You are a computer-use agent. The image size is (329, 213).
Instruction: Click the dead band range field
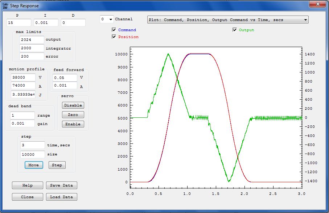click(22, 115)
